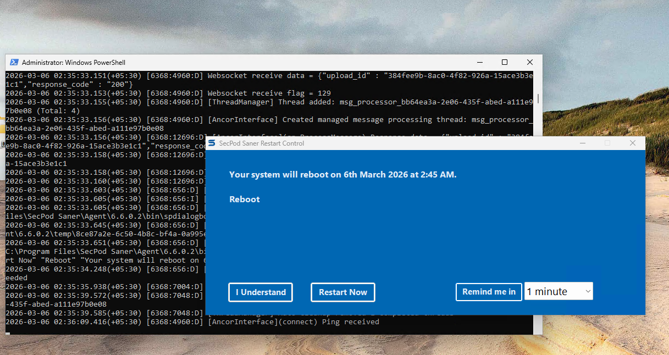Minimize the Windows PowerShell window

point(479,62)
